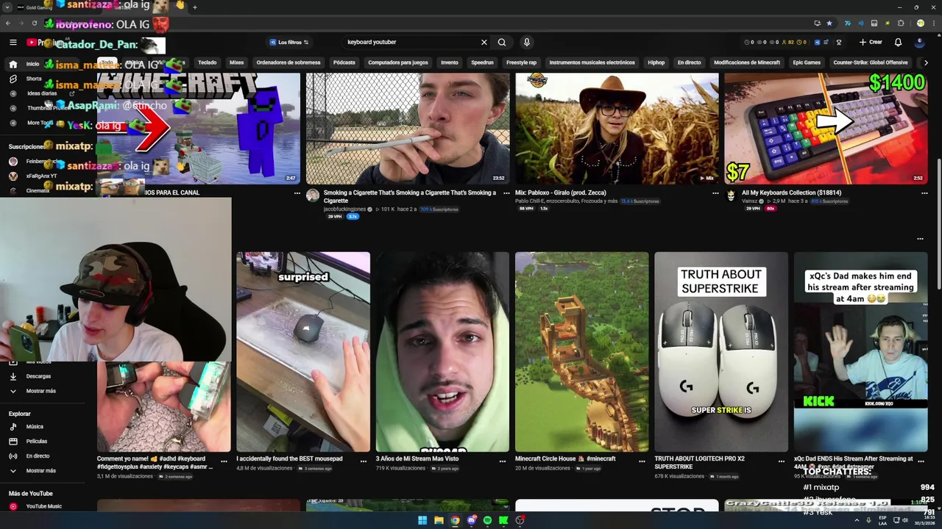This screenshot has width=942, height=529.
Task: Select the Epic Games chip
Action: coord(807,62)
